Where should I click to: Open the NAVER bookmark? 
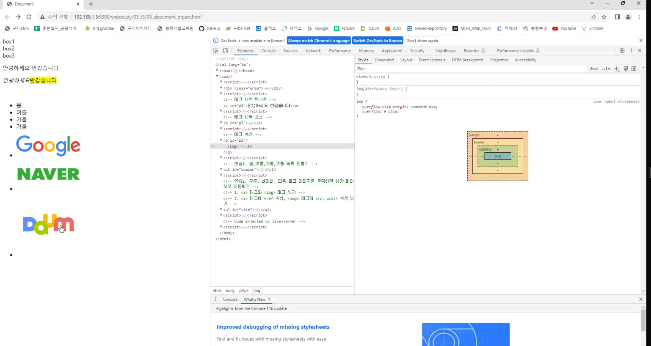pos(345,28)
